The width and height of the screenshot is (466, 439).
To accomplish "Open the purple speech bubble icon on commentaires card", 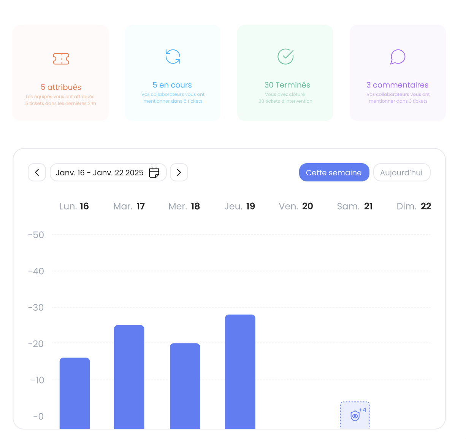I will [398, 56].
